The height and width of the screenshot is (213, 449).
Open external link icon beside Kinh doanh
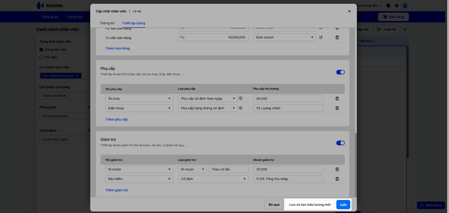(321, 37)
